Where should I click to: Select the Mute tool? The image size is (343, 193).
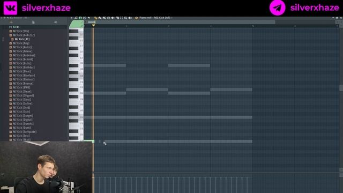(x=113, y=18)
